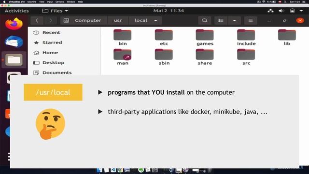The height and width of the screenshot is (174, 309).
Task: Open the games folder
Action: pyautogui.click(x=205, y=38)
